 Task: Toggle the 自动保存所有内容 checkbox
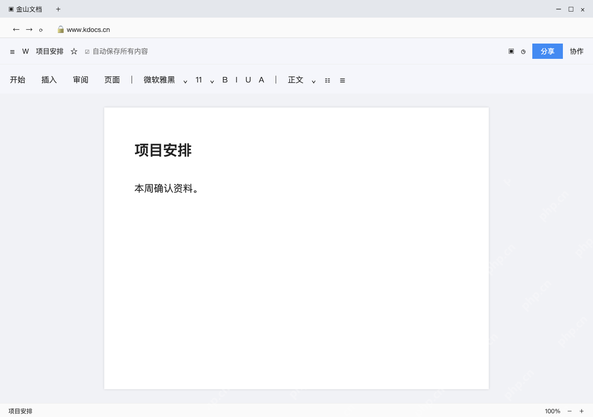point(87,52)
